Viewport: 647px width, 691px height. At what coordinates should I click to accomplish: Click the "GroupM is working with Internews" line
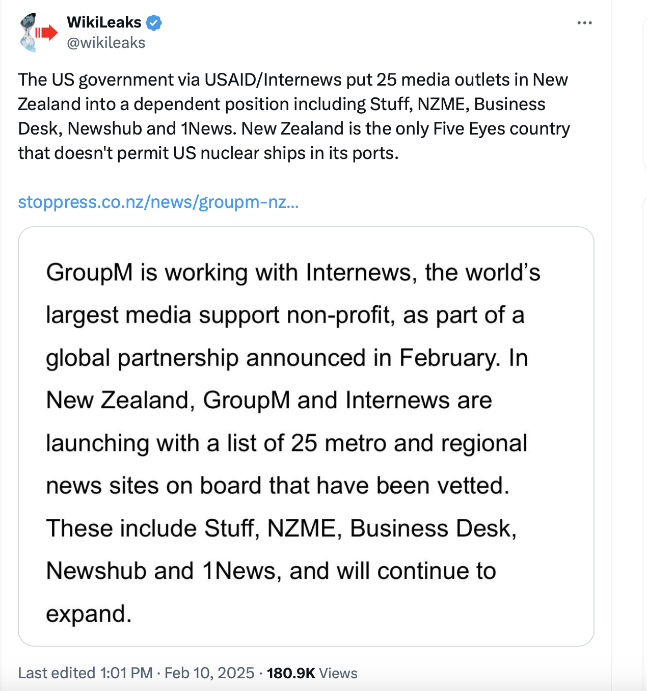[293, 273]
